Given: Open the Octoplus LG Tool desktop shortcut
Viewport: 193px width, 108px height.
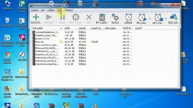Looking at the screenshot, I should point(22,41).
